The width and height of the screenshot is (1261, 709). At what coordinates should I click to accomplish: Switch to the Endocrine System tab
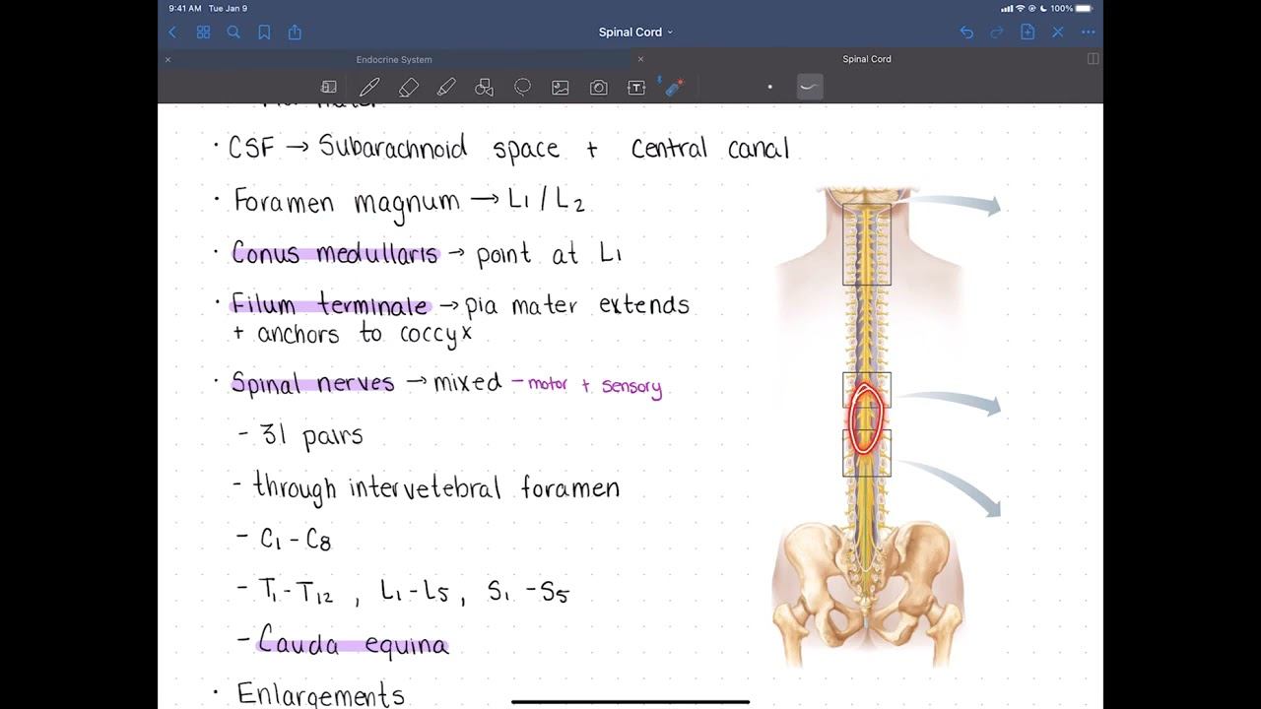click(x=394, y=60)
